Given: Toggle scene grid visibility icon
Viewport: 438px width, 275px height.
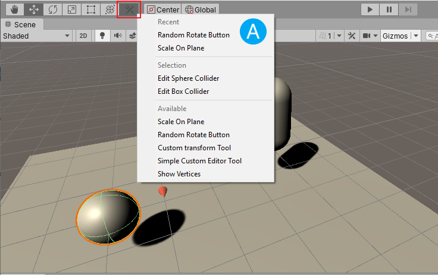Looking at the screenshot, I should pyautogui.click(x=326, y=36).
